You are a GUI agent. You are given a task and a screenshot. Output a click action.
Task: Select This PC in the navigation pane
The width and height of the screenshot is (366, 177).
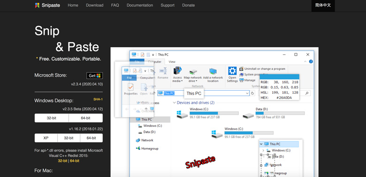point(150,119)
